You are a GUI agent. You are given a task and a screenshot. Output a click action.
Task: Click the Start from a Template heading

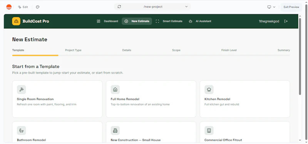[36, 66]
